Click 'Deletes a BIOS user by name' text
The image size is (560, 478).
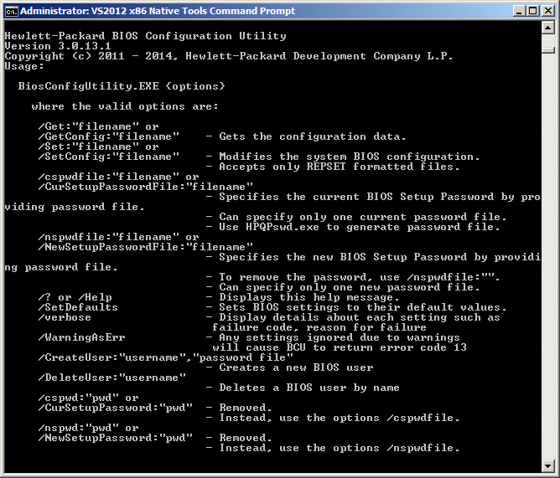[309, 388]
